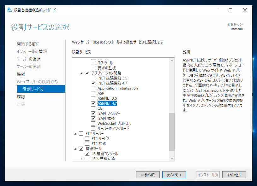Screen dimensions: 257x186
Task: Select the FTP サービス label
Action: pos(100,139)
